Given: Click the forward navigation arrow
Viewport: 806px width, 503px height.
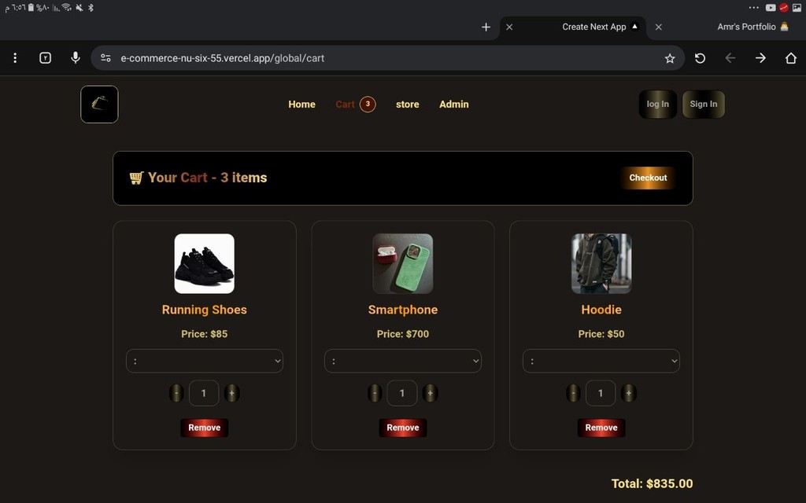Looking at the screenshot, I should [760, 58].
